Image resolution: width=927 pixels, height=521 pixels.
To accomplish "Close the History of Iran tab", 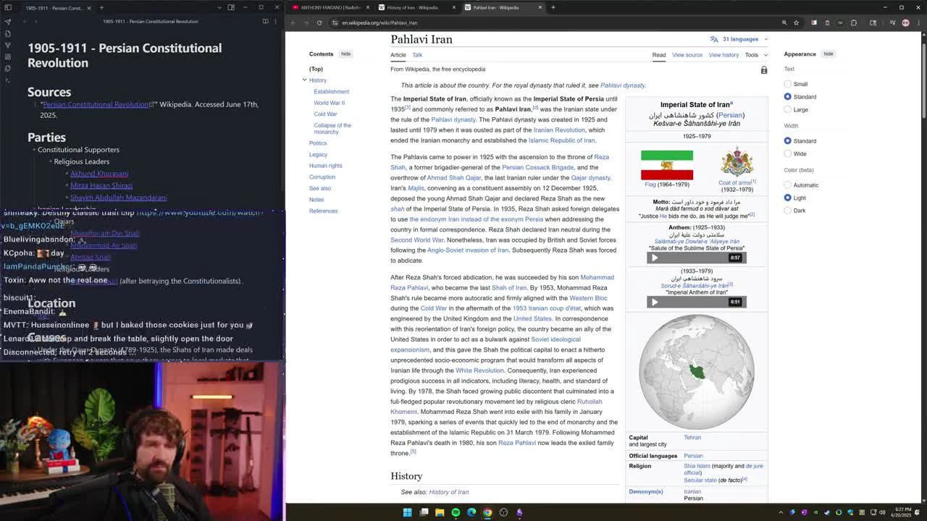I will pyautogui.click(x=454, y=7).
